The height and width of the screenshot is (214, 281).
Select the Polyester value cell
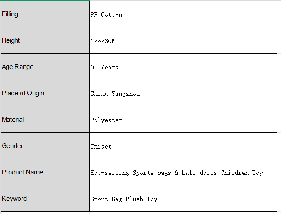(x=183, y=119)
